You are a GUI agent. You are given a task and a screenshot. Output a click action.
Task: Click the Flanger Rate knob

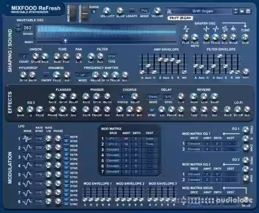(52, 97)
